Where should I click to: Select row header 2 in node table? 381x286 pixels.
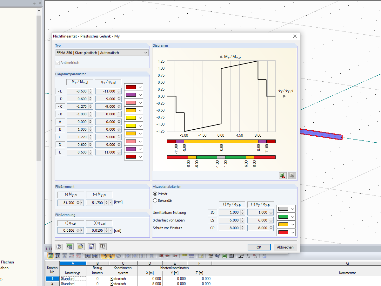(x=52, y=284)
